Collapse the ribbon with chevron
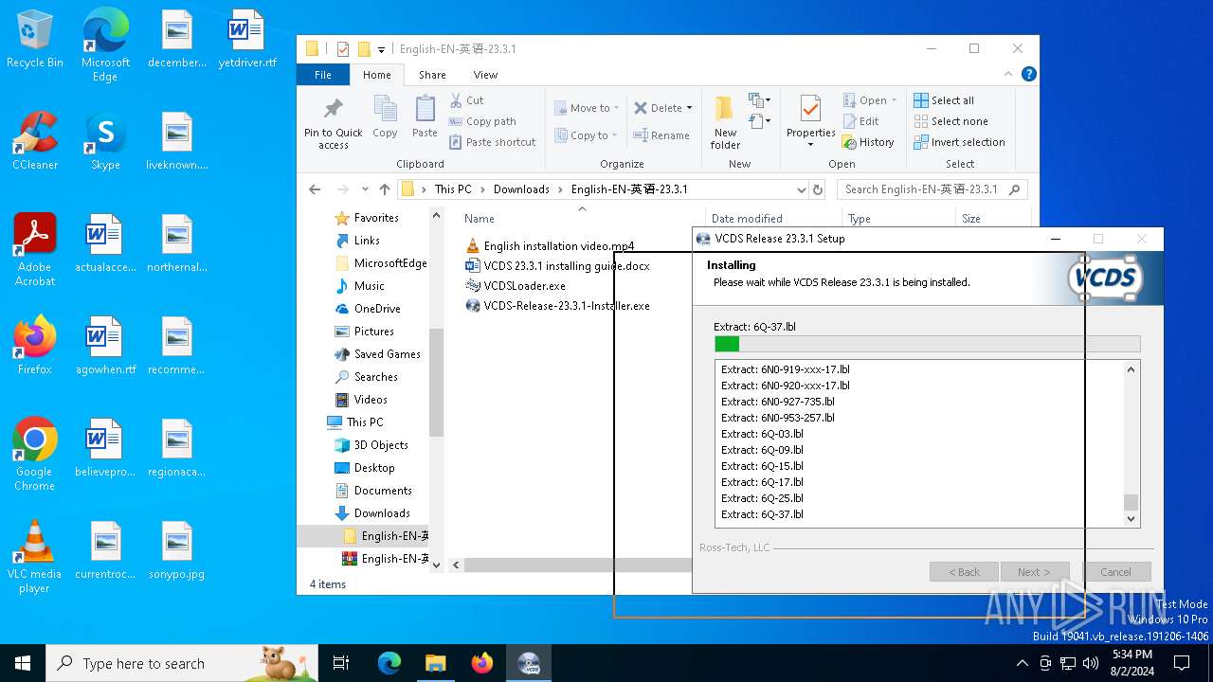The image size is (1213, 682). coord(1008,74)
